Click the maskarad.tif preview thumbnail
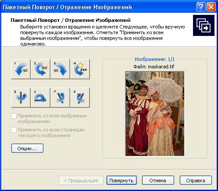The height and width of the screenshot is (191, 218). point(155,113)
